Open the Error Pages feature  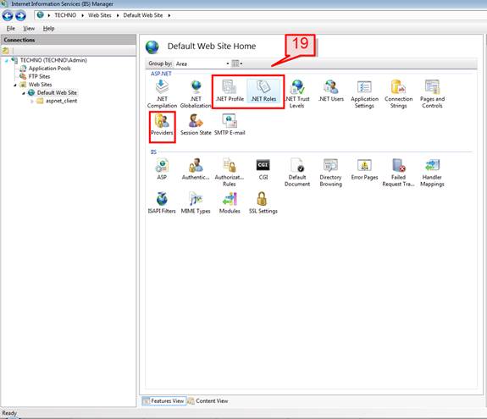click(x=365, y=169)
